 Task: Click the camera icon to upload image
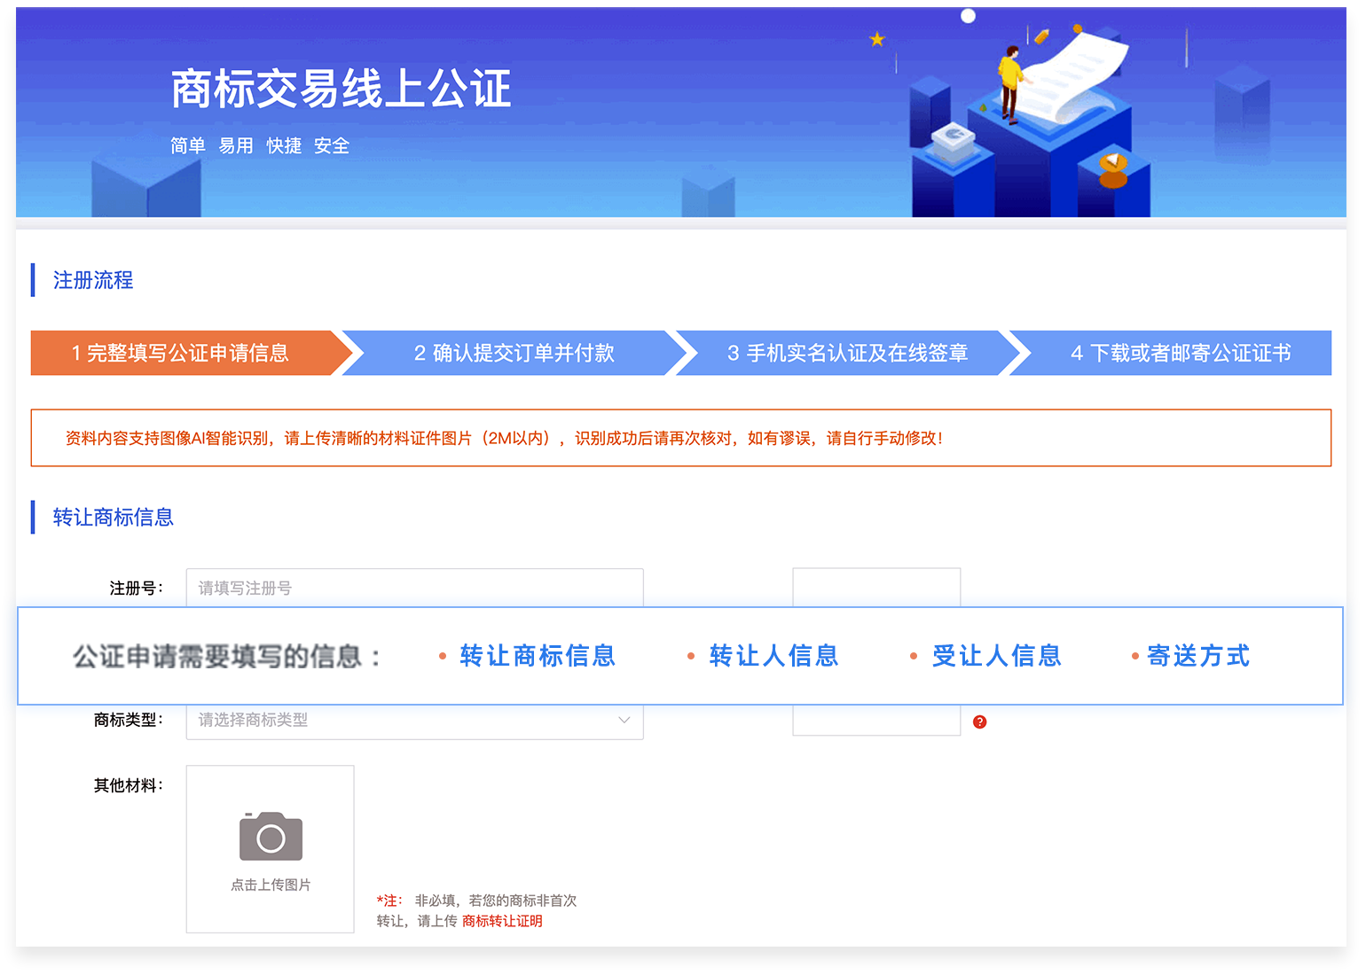271,837
